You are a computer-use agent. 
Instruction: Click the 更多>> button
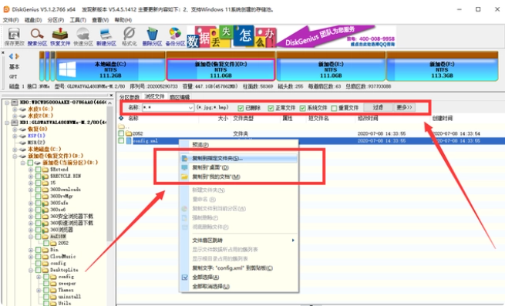[404, 107]
